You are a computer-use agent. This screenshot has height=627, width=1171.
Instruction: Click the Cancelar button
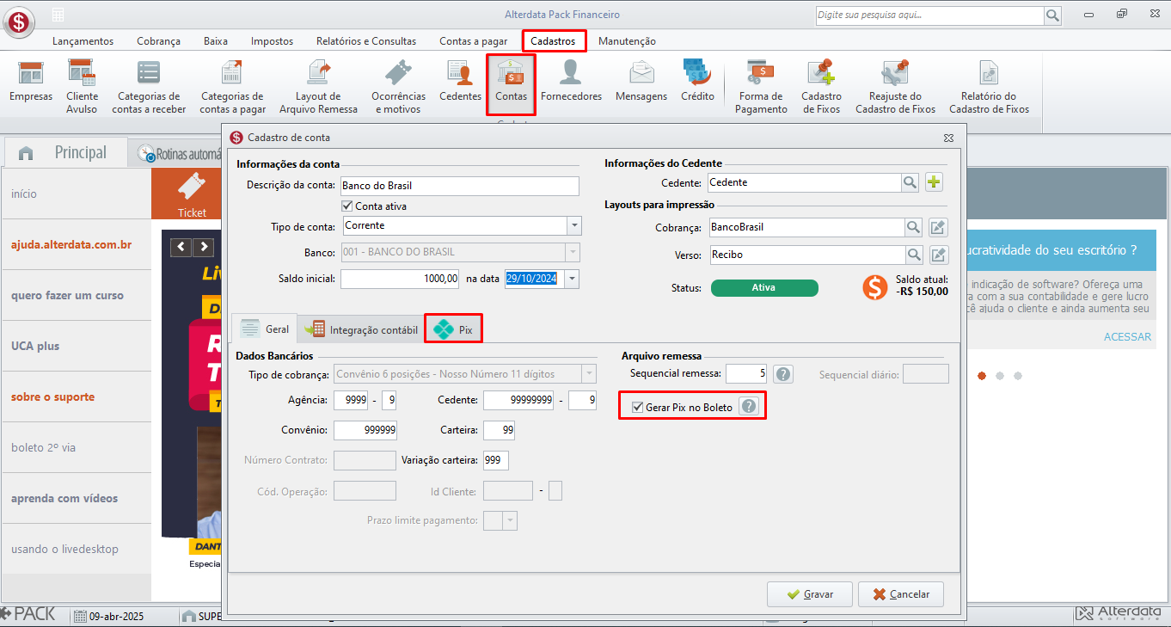coord(900,594)
